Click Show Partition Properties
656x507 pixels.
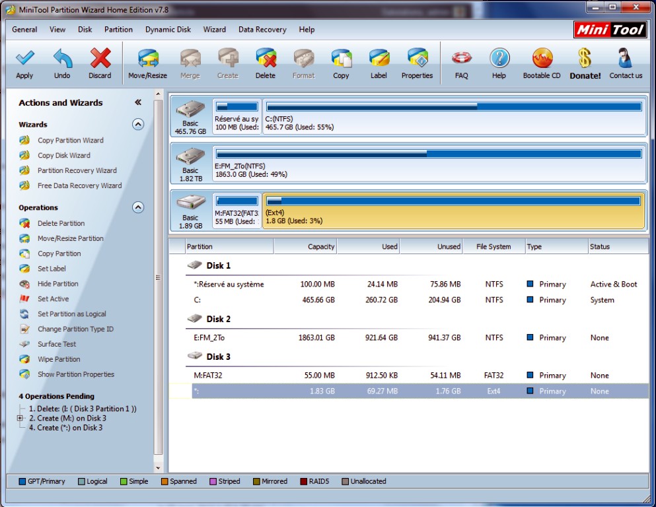76,374
